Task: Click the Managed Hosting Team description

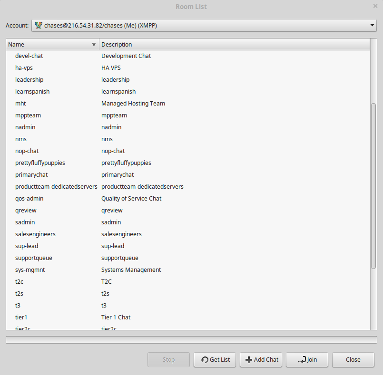Action: pyautogui.click(x=133, y=103)
